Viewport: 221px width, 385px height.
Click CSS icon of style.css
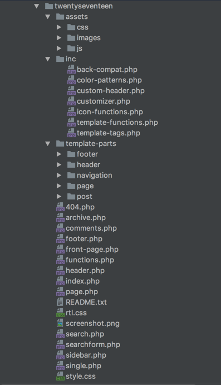pyautogui.click(x=60, y=376)
